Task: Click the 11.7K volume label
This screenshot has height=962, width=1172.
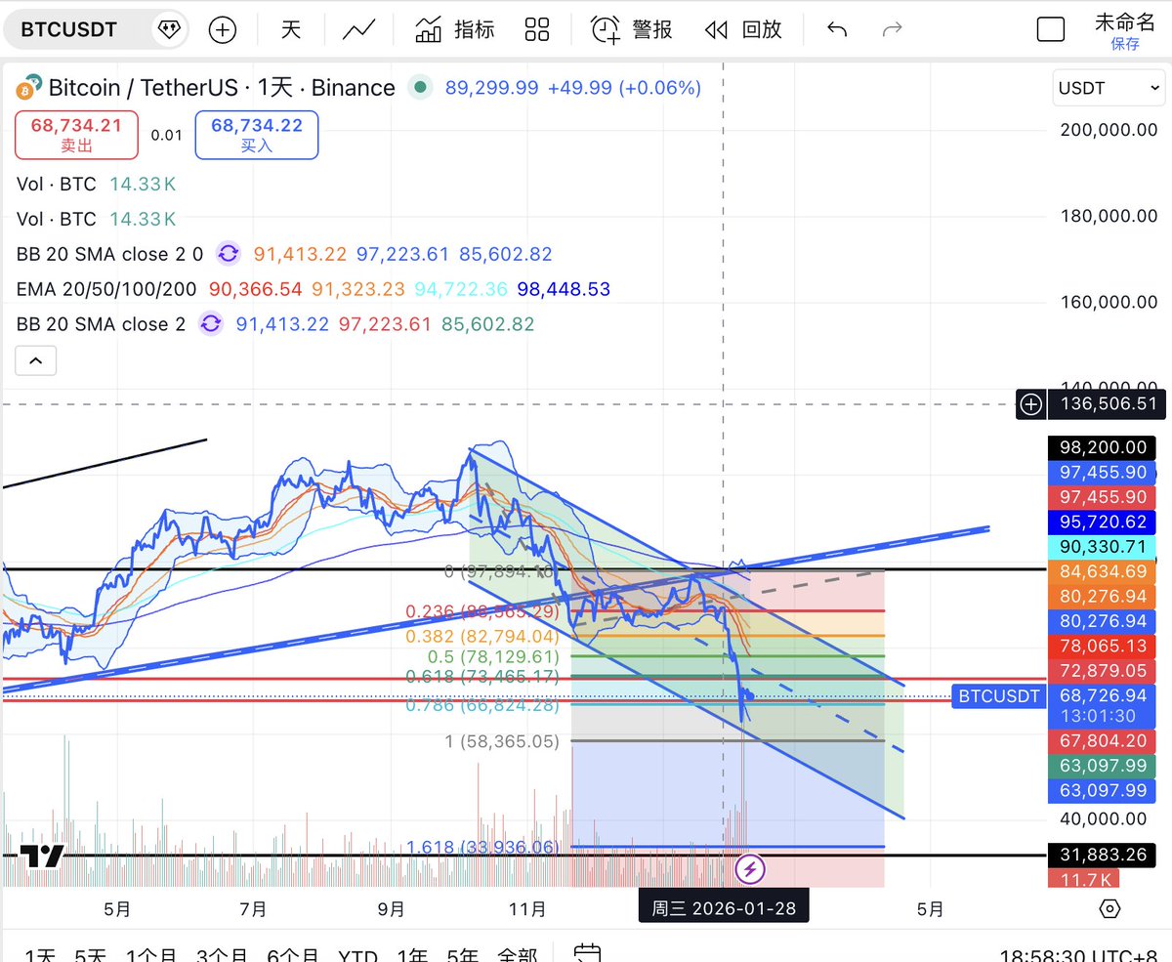Action: click(x=1083, y=880)
